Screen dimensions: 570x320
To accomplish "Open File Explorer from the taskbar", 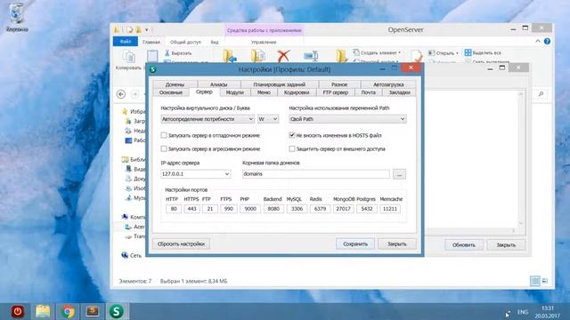I will 43,311.
